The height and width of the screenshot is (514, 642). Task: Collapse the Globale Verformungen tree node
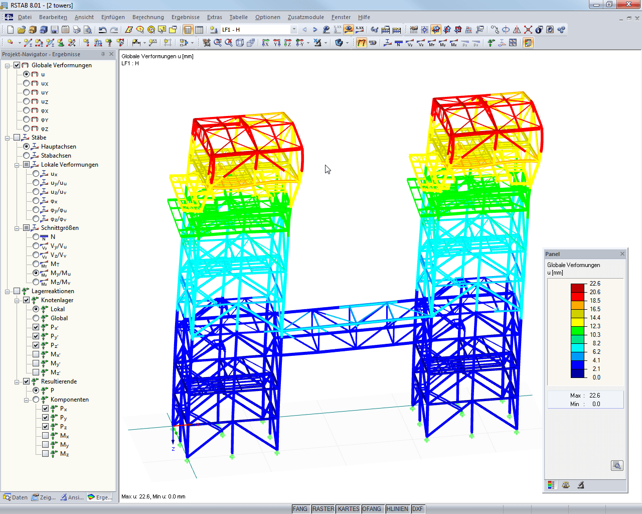point(8,65)
